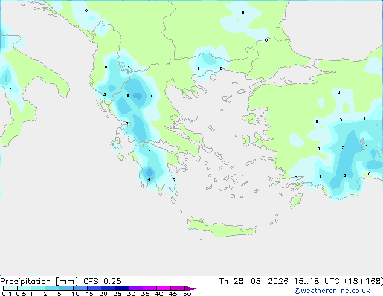Choose the 10–15 mm blue legend swatch

click(80, 288)
